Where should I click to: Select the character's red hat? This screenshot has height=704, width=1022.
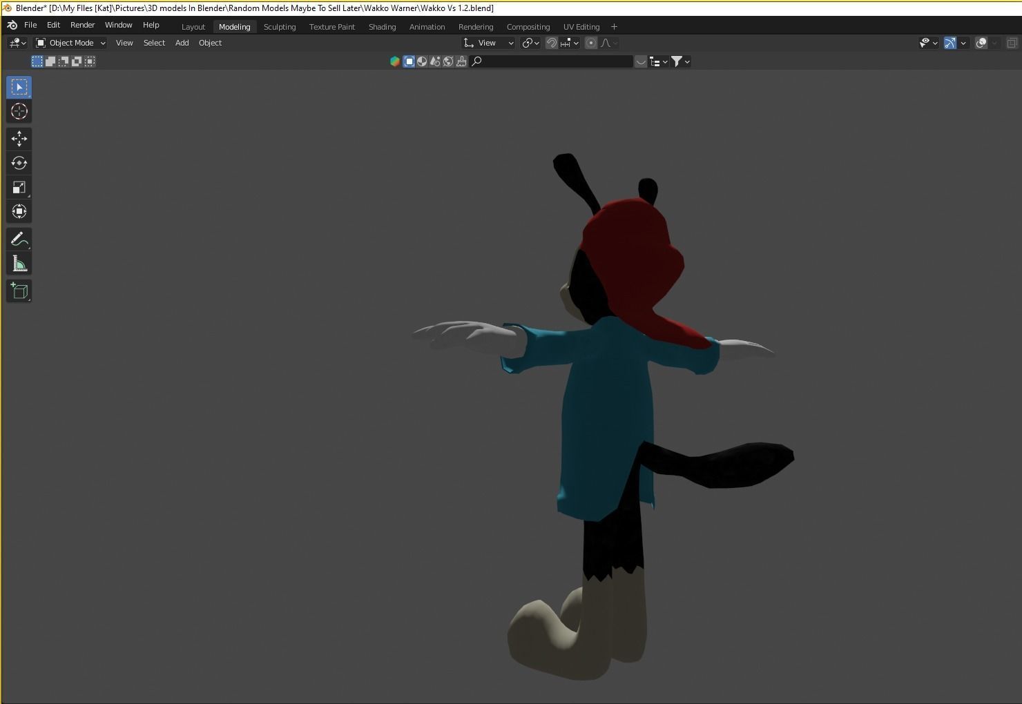pos(635,262)
